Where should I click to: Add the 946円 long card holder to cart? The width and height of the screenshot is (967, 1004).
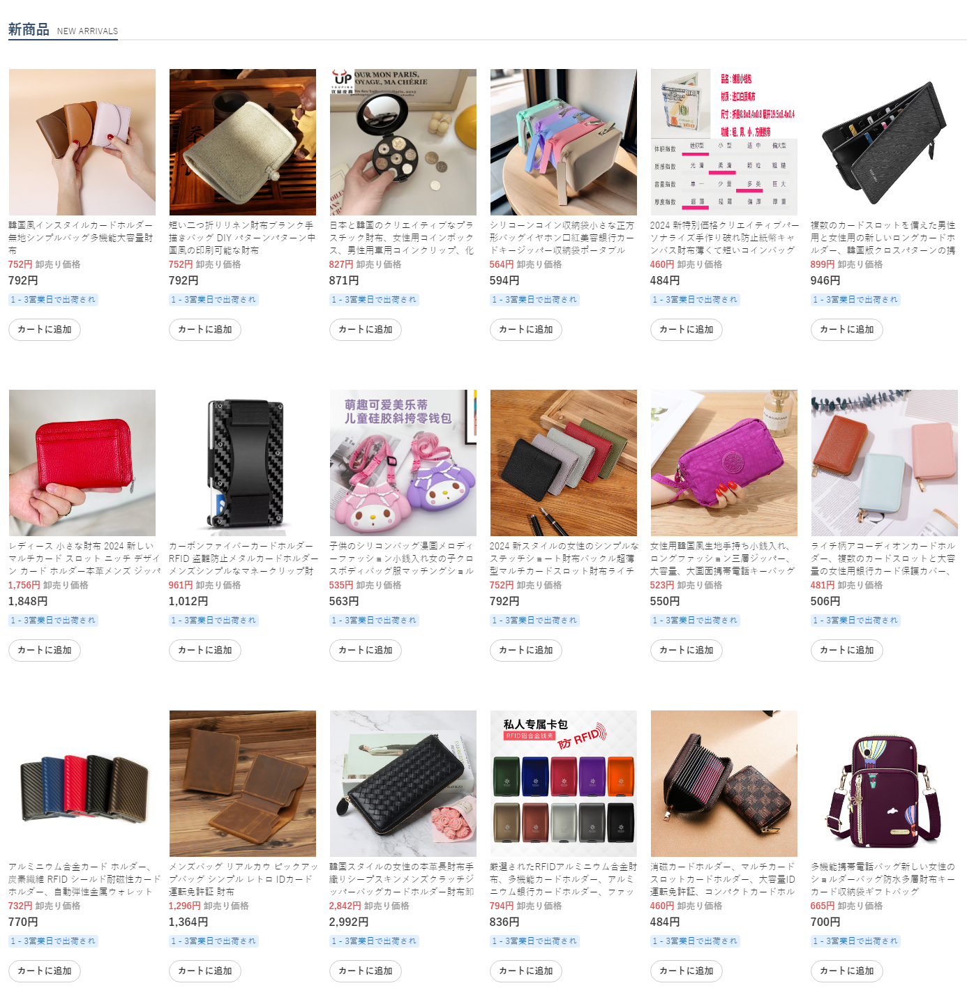click(847, 330)
